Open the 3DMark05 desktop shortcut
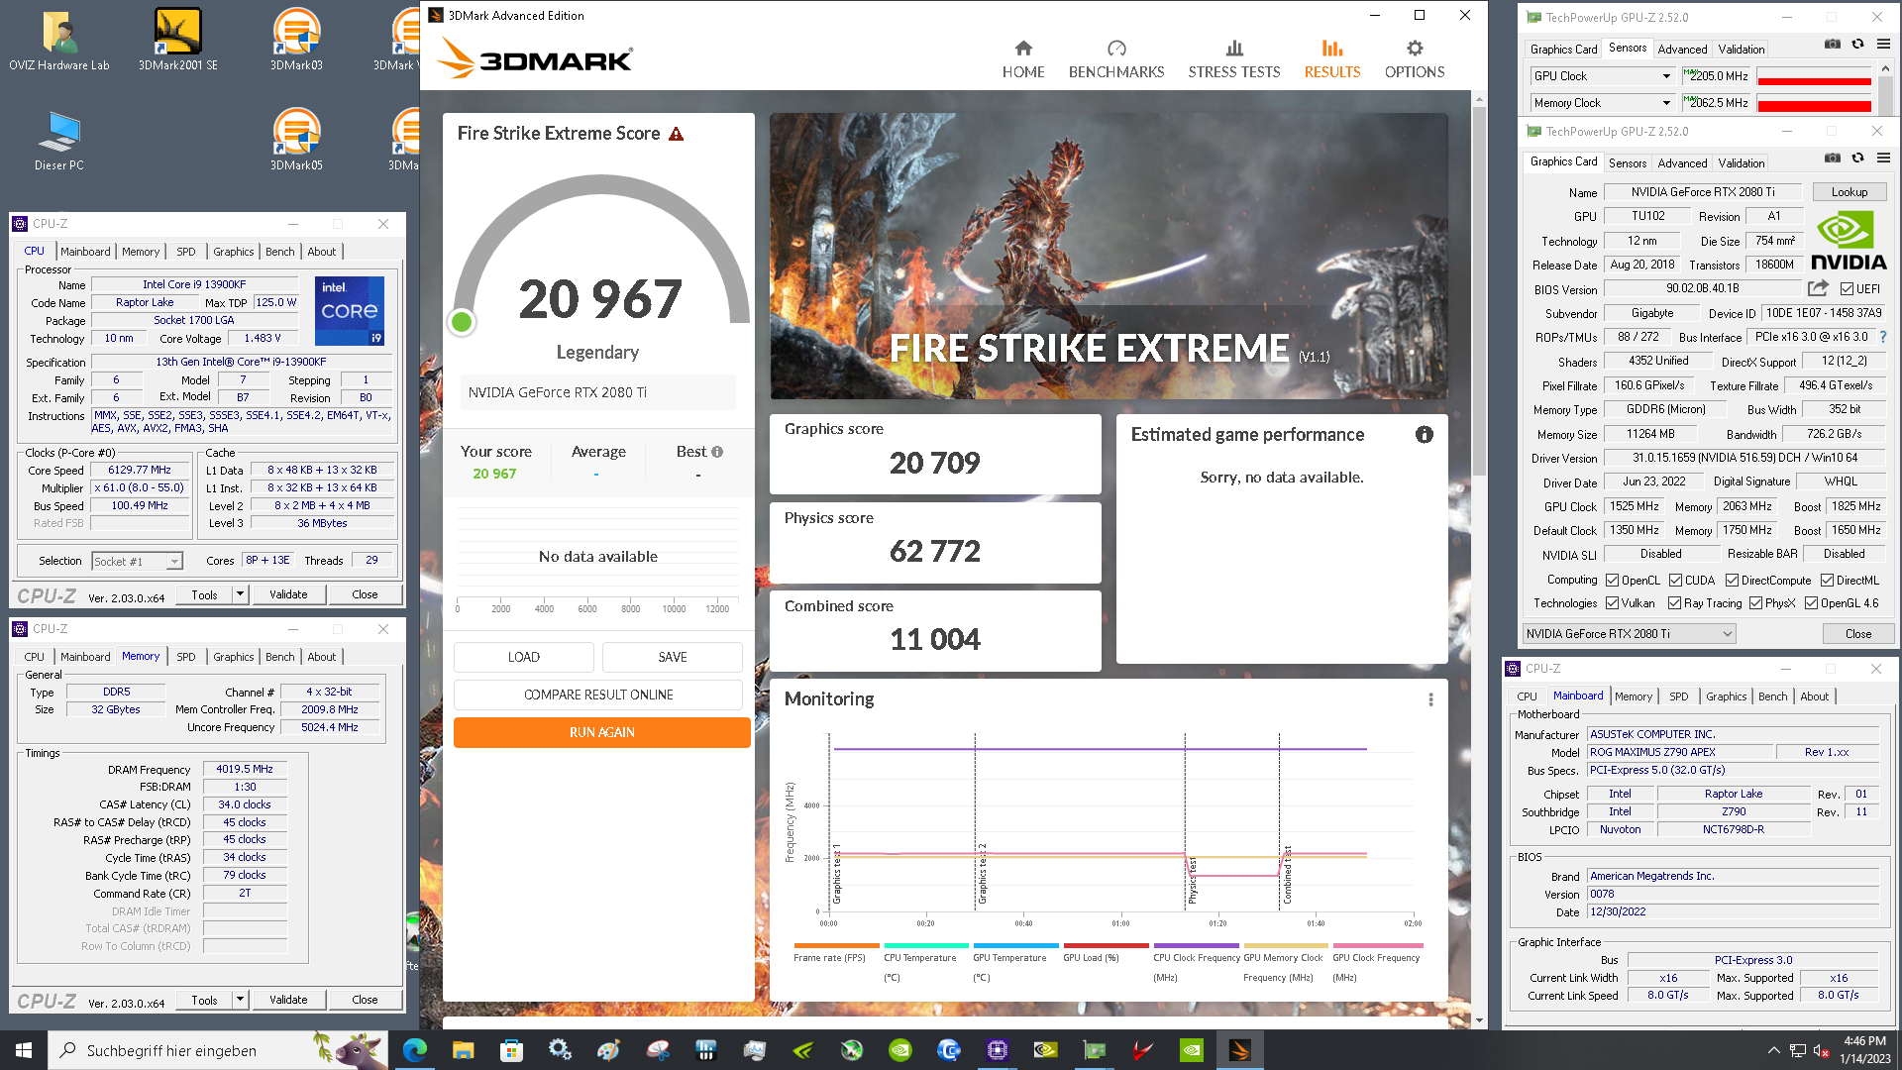This screenshot has height=1070, width=1902. (x=296, y=139)
